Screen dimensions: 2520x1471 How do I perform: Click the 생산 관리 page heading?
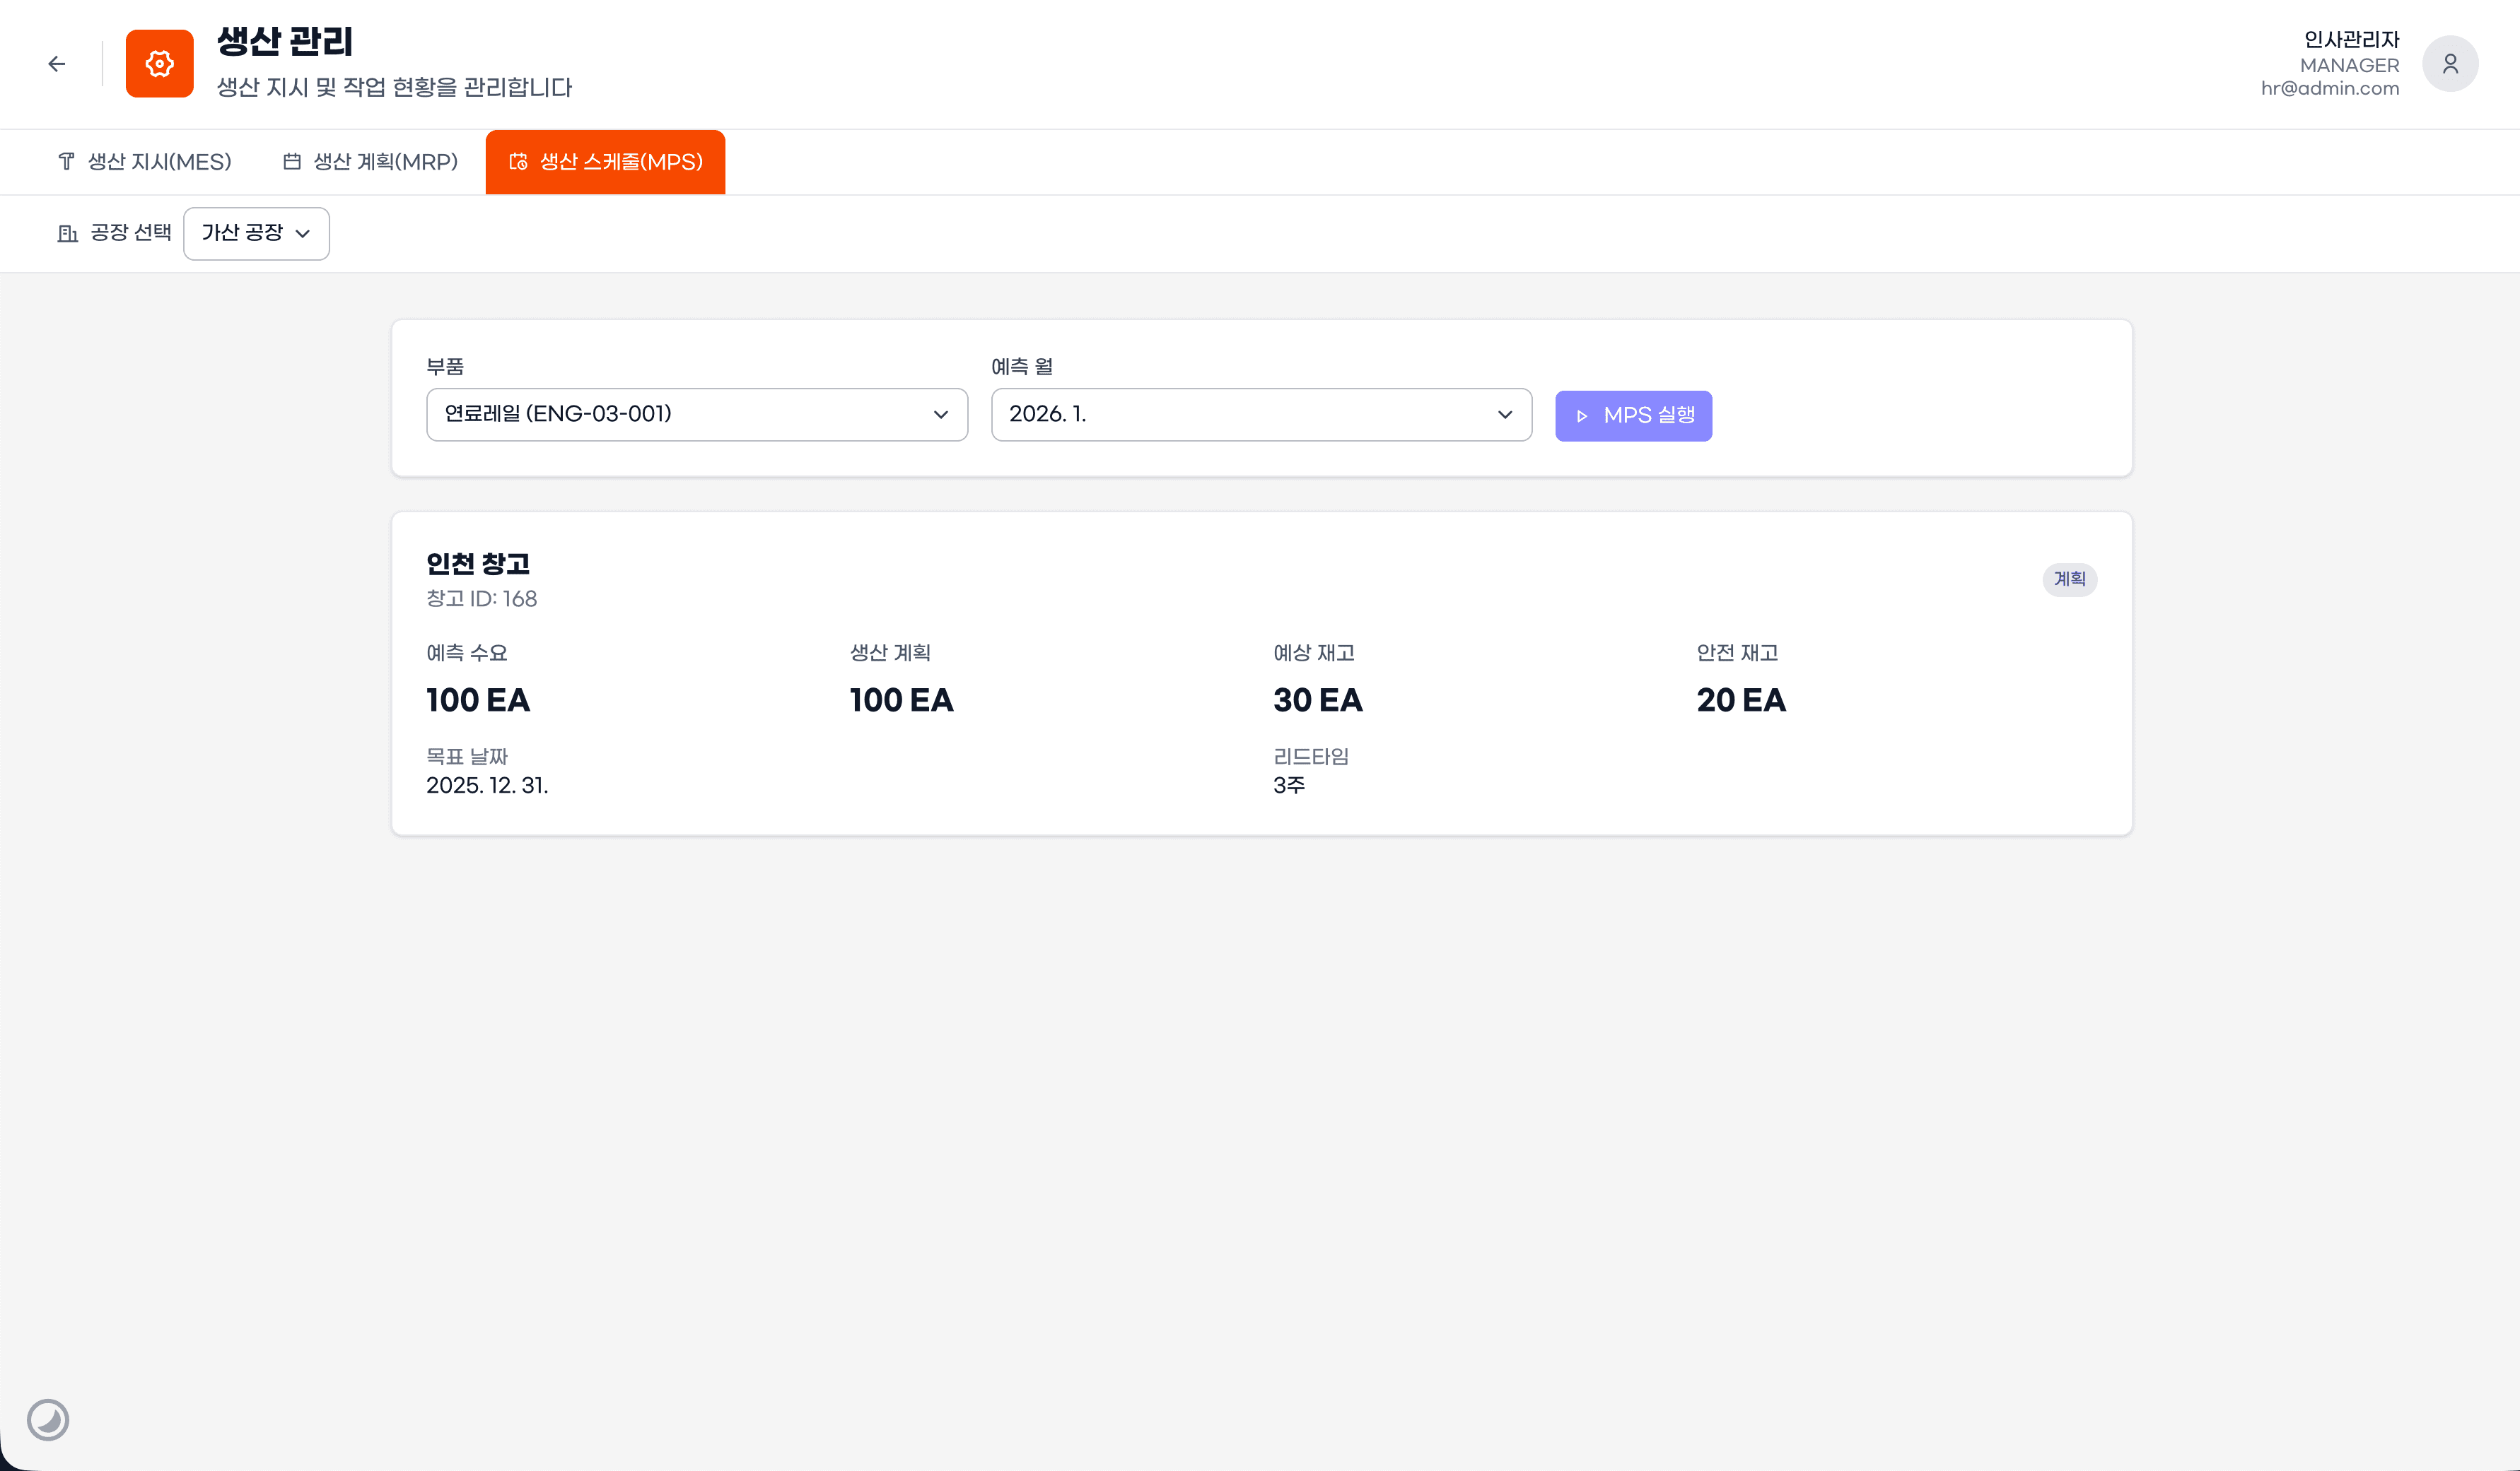click(x=285, y=41)
